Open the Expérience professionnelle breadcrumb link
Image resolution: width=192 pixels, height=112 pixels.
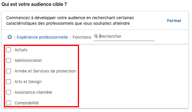click(42, 37)
